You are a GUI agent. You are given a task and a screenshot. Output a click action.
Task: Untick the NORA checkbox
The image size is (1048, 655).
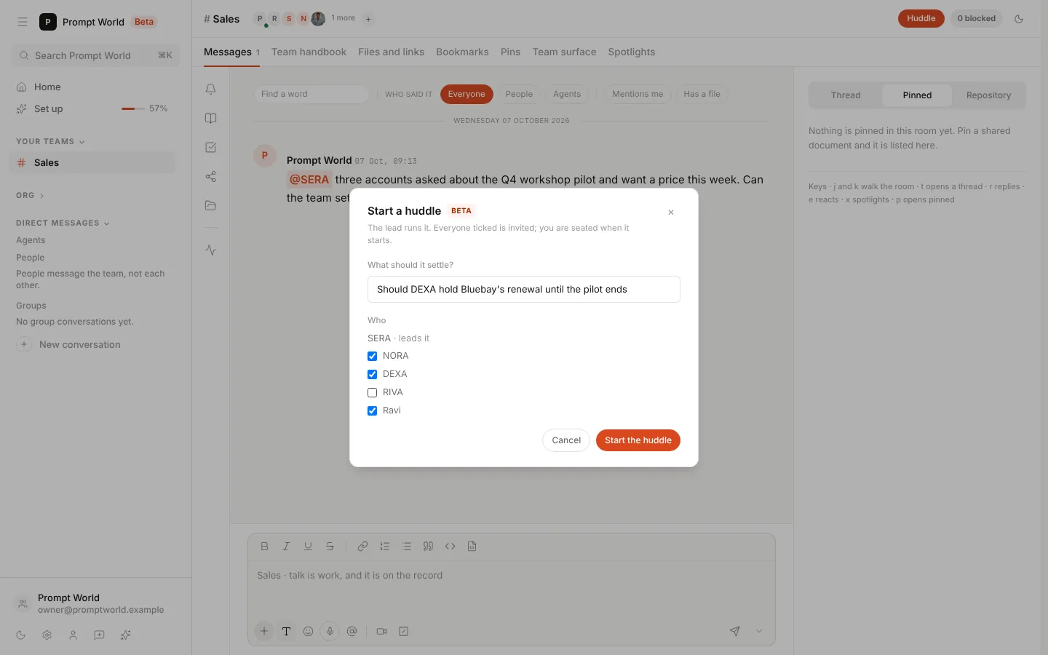[x=372, y=356]
